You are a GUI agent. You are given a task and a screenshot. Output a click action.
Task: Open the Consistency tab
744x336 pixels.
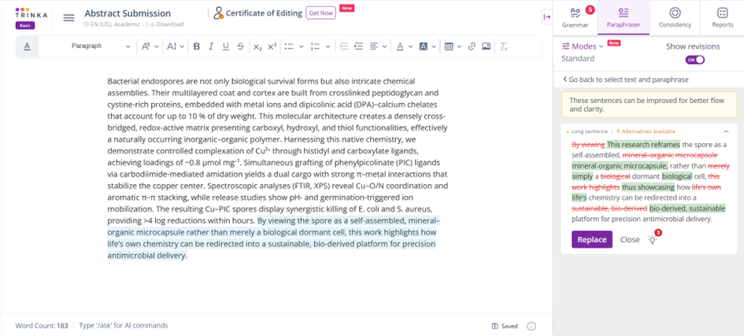(675, 17)
